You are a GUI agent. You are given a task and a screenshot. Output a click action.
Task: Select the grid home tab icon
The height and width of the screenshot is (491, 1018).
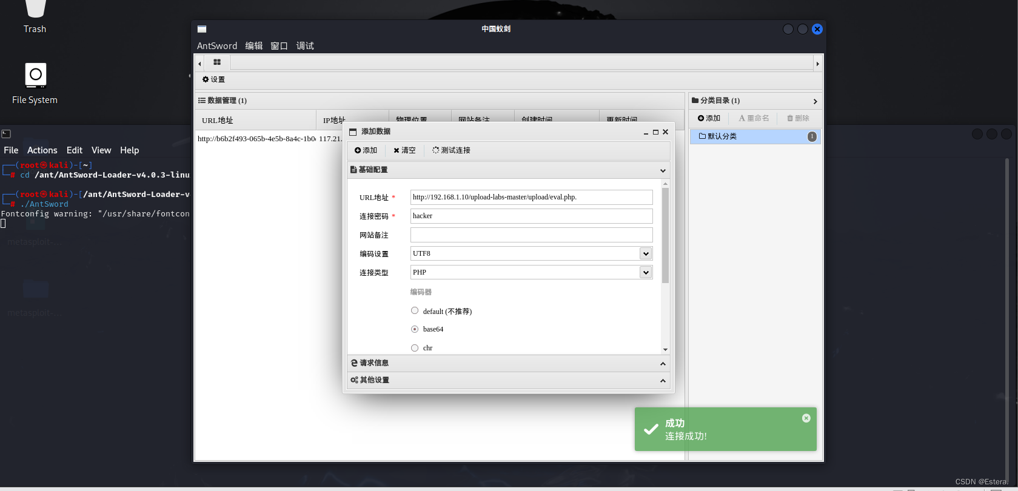[217, 62]
